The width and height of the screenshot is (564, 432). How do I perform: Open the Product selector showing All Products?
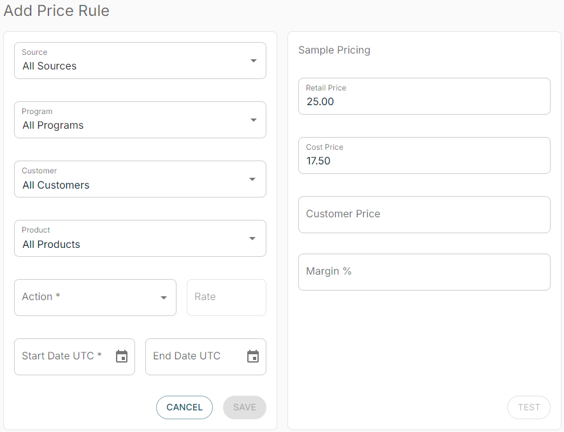pos(127,238)
